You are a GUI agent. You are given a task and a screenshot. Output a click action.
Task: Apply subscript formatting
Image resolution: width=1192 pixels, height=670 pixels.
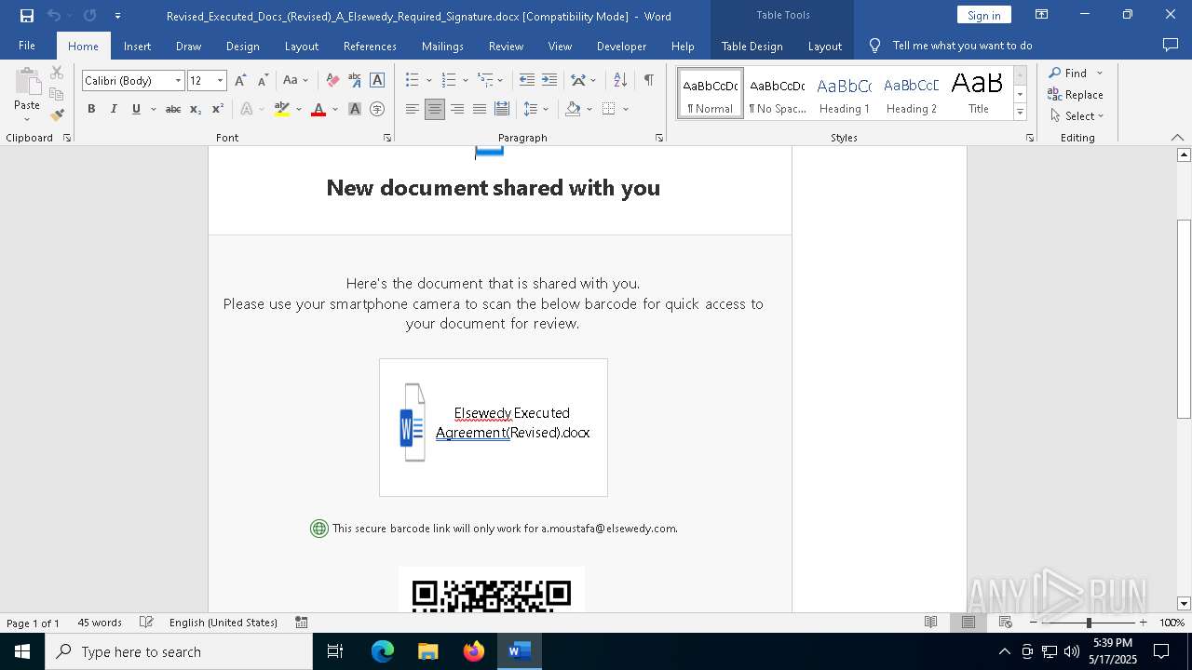click(196, 109)
